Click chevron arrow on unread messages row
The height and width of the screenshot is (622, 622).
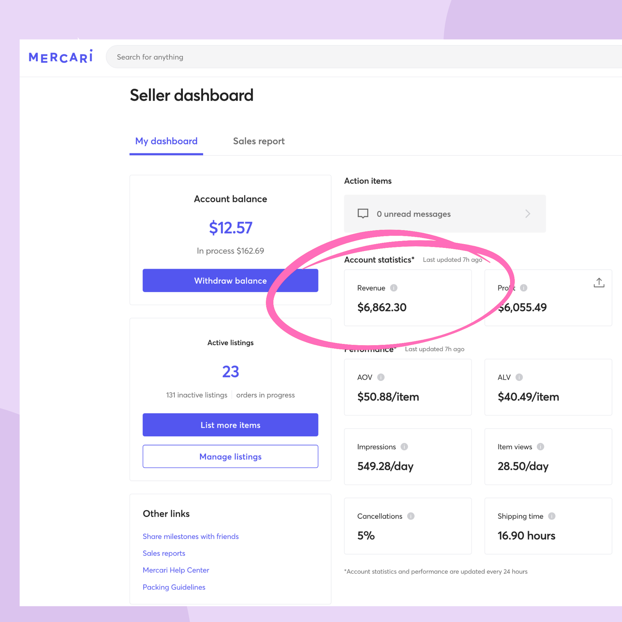coord(528,214)
